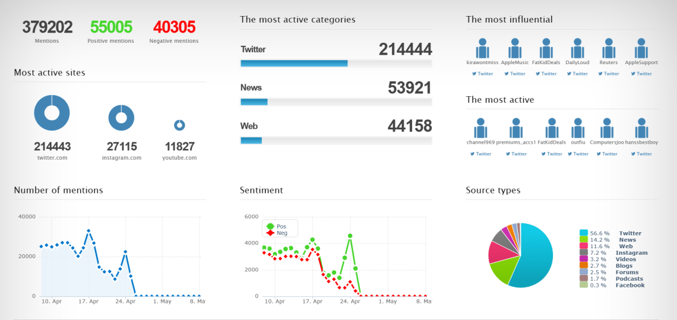677x320 pixels.
Task: Click Forums legend swatch
Action: coord(584,272)
